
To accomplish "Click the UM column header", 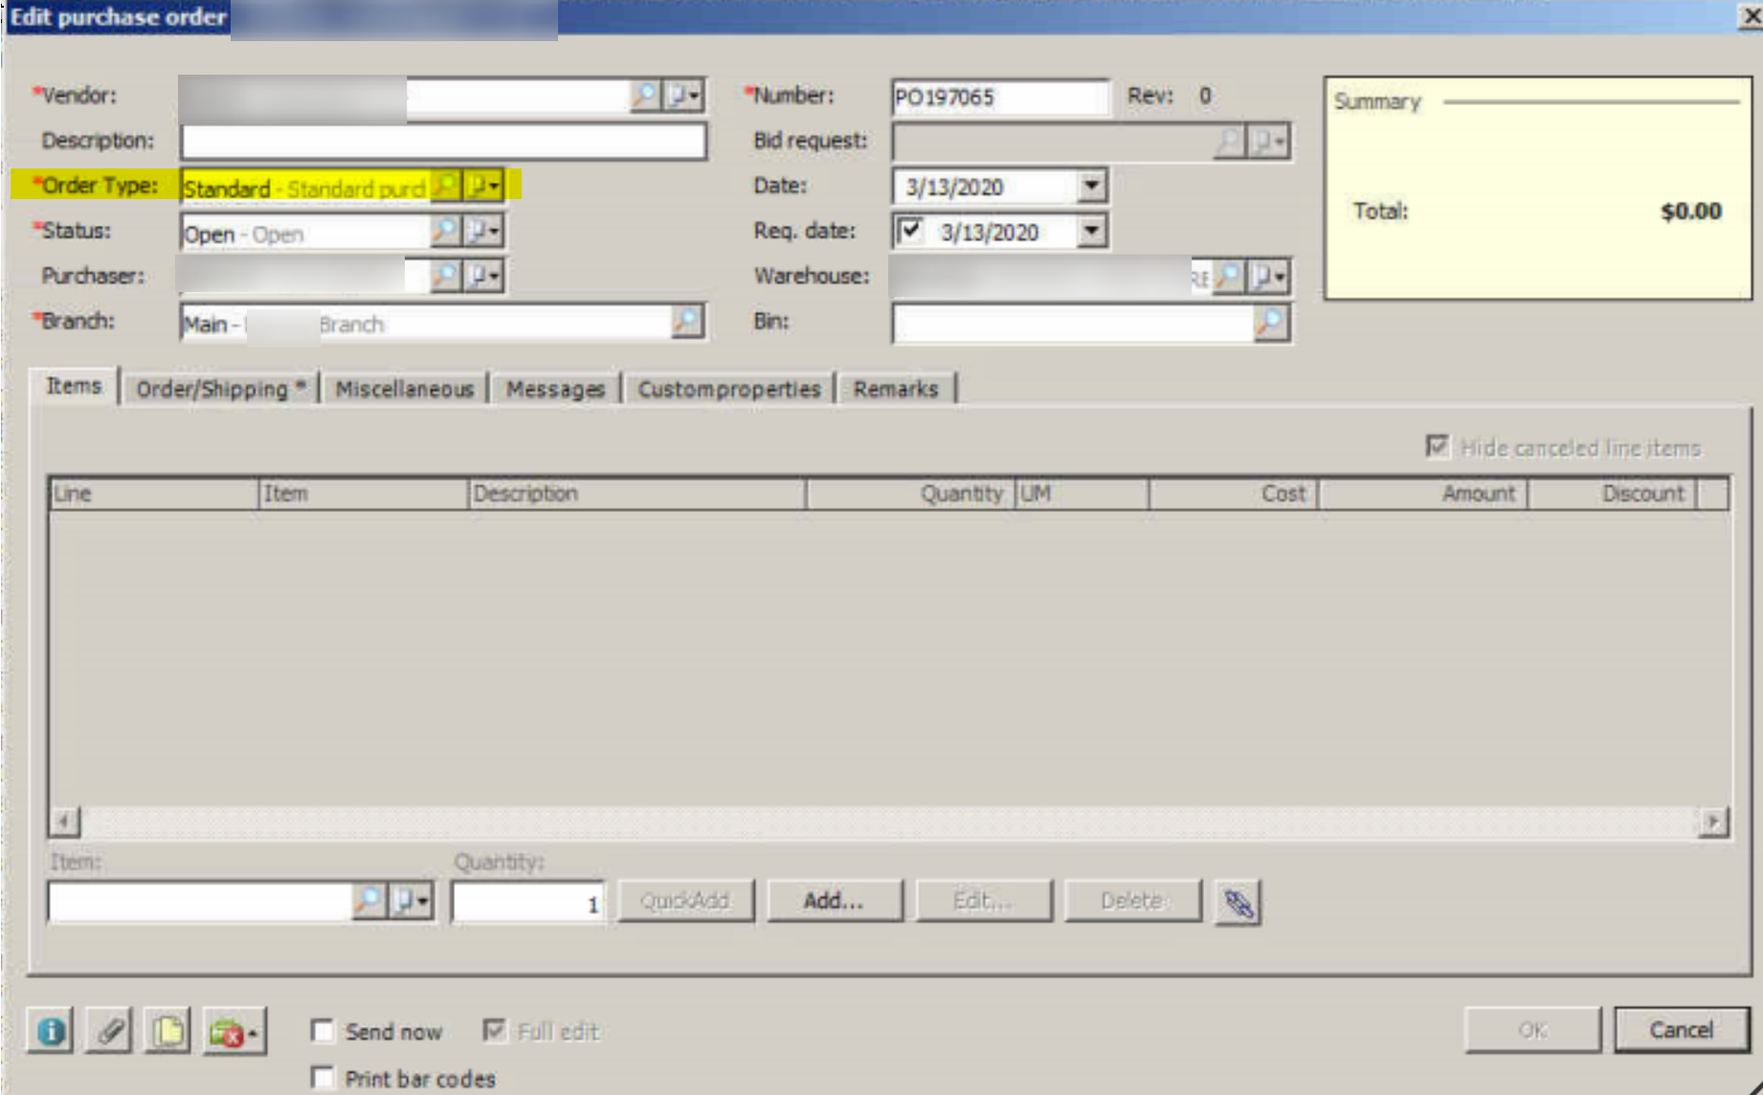I will coord(1082,494).
